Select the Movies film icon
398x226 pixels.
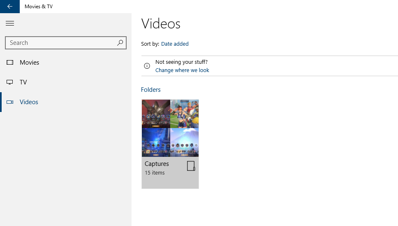click(x=10, y=63)
